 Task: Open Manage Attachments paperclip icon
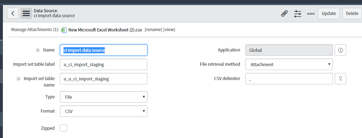pyautogui.click(x=284, y=14)
